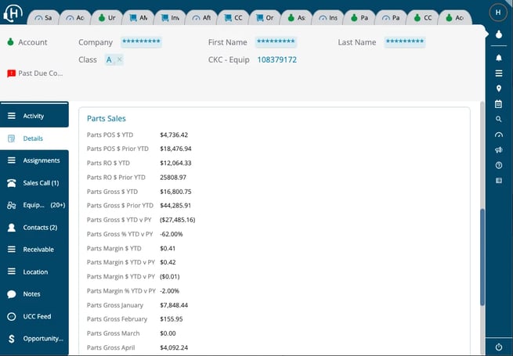This screenshot has width=513, height=356.
Task: Open the notifications bell in right sidebar
Action: tap(499, 58)
